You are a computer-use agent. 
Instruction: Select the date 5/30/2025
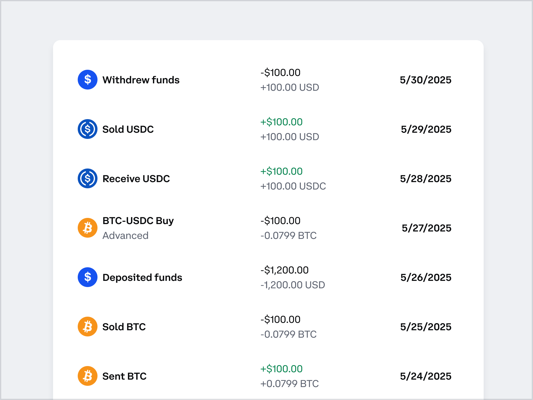coord(425,80)
